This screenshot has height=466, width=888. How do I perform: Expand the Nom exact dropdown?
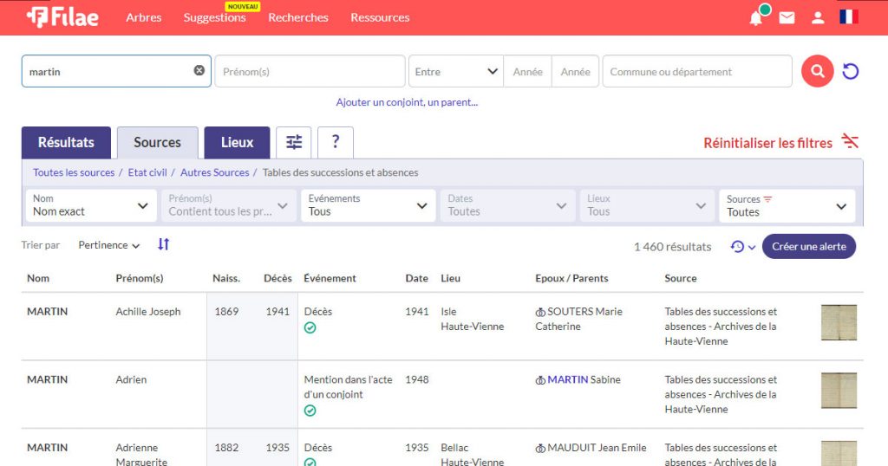coord(91,205)
